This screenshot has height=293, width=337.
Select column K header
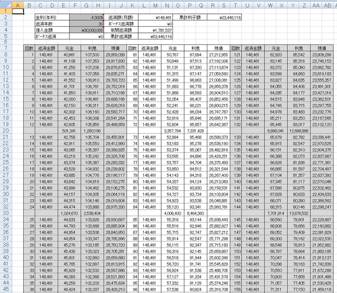132,5
